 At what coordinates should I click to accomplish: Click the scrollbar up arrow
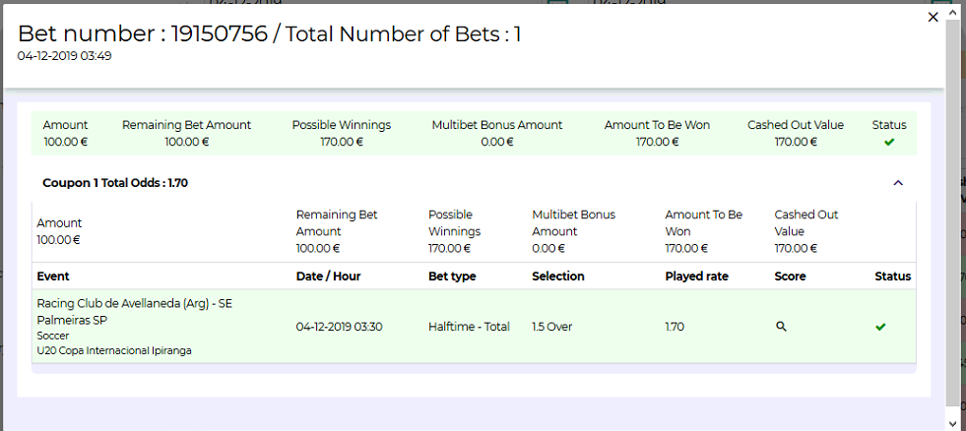[x=953, y=9]
